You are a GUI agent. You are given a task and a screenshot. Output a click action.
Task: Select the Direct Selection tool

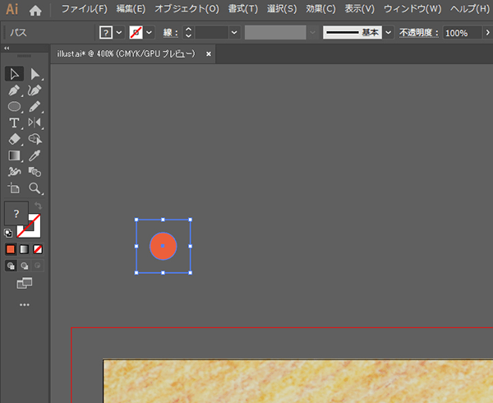point(35,75)
